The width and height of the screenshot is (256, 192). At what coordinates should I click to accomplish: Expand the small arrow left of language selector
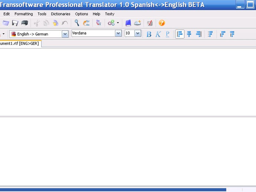pyautogui.click(x=3, y=34)
